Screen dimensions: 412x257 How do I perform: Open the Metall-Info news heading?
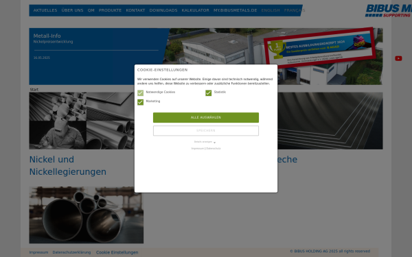click(47, 36)
